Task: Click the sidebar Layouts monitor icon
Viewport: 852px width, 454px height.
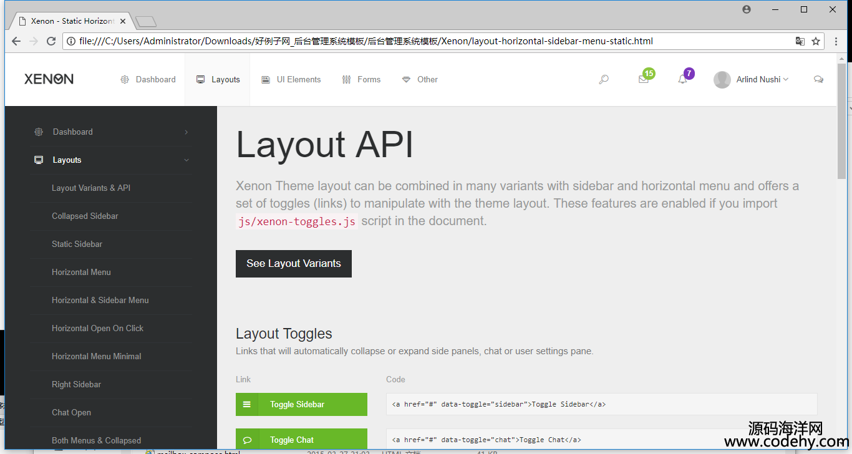Action: (39, 160)
